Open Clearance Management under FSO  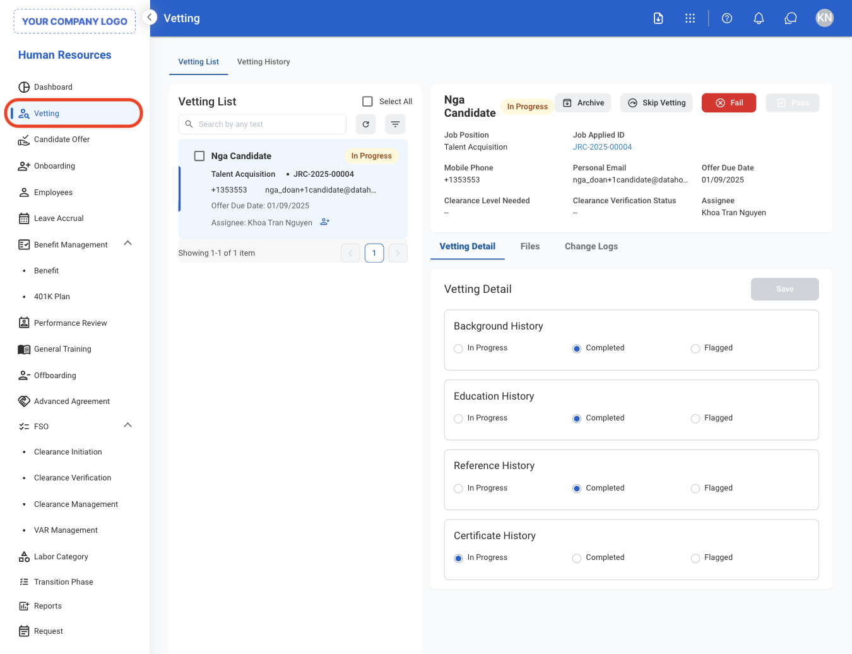[x=76, y=504]
